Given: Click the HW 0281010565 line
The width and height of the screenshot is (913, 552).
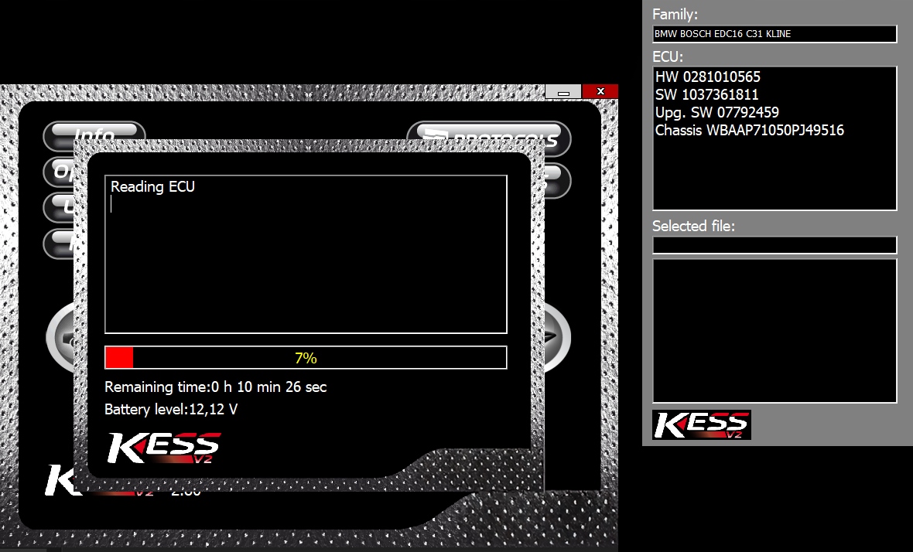Looking at the screenshot, I should point(707,77).
